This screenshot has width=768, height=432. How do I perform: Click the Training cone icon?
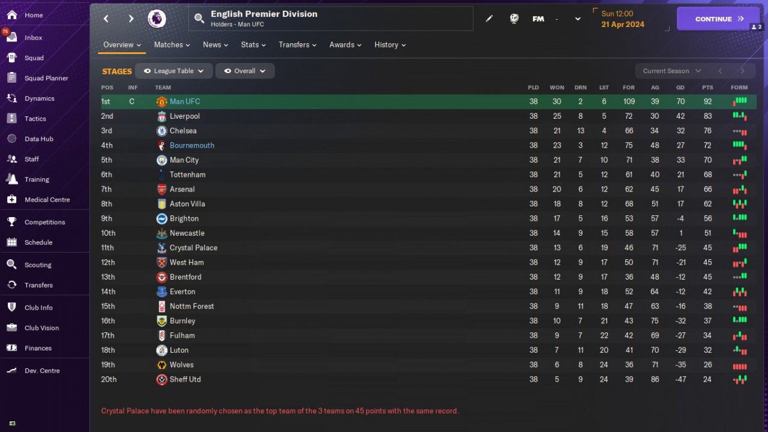coord(11,179)
